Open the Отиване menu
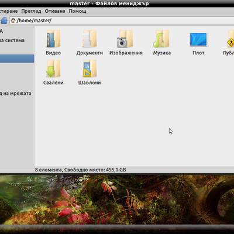The width and height of the screenshot is (234, 234). [x=55, y=11]
